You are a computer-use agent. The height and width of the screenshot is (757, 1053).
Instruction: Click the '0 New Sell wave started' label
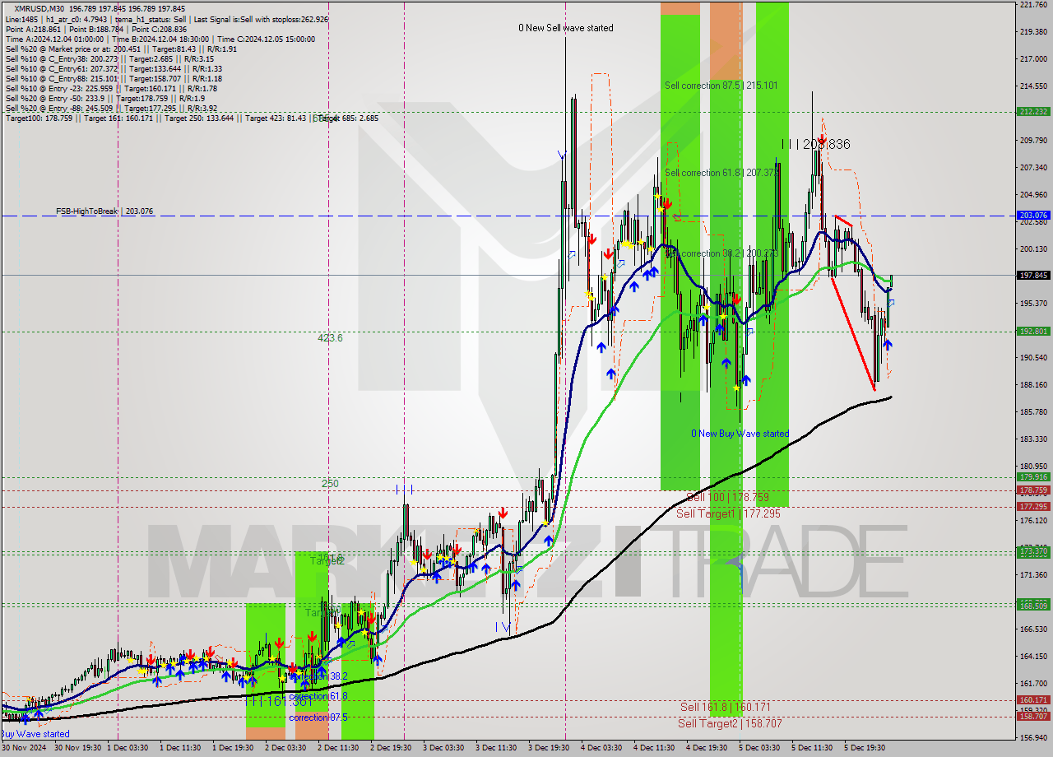tap(566, 28)
